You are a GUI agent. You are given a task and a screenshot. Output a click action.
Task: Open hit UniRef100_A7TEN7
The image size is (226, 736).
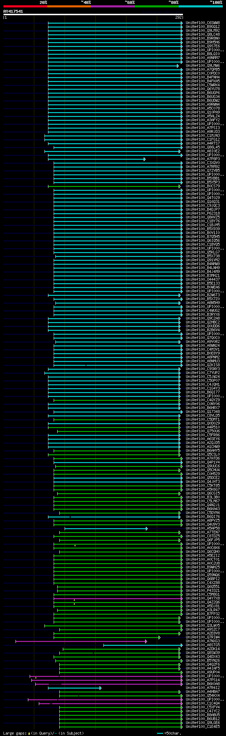tap(203, 532)
